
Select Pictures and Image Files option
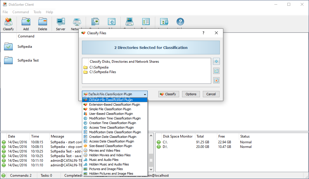tap(115, 169)
